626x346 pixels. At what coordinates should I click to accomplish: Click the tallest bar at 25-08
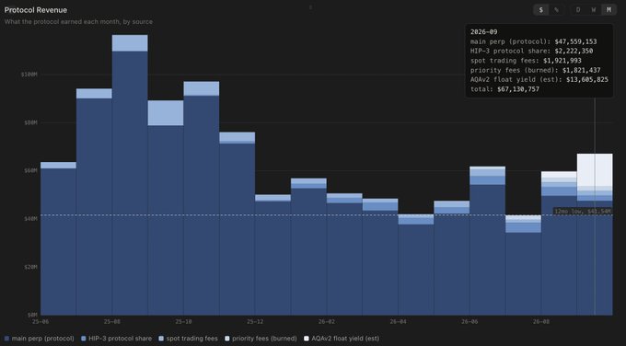(x=130, y=175)
